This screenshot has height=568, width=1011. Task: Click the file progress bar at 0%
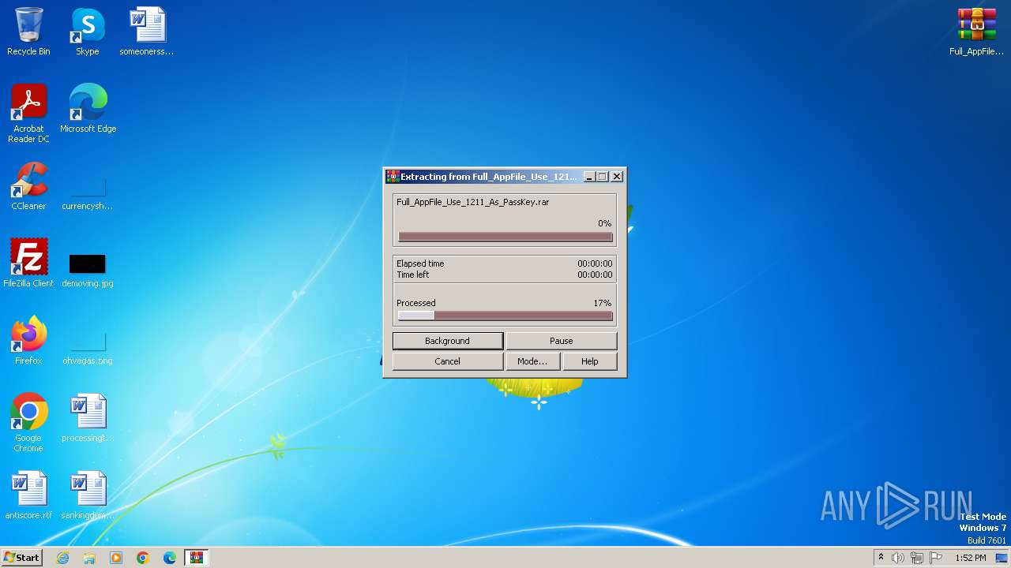click(x=505, y=237)
